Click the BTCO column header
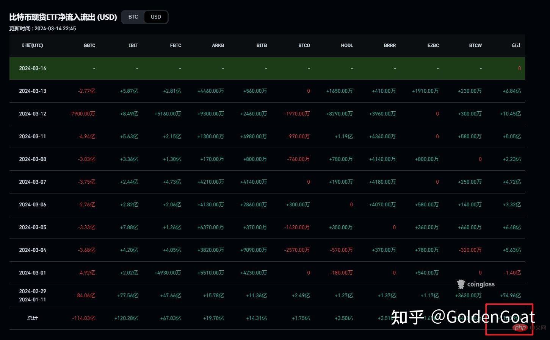Image resolution: width=550 pixels, height=340 pixels. click(x=304, y=45)
